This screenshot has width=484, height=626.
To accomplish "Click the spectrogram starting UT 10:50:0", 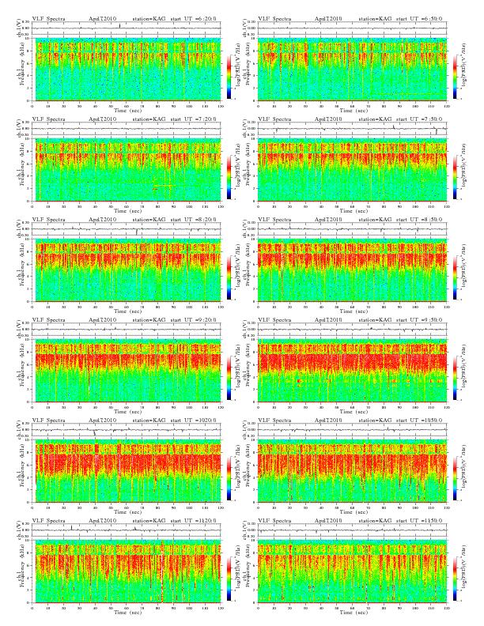I will click(352, 471).
